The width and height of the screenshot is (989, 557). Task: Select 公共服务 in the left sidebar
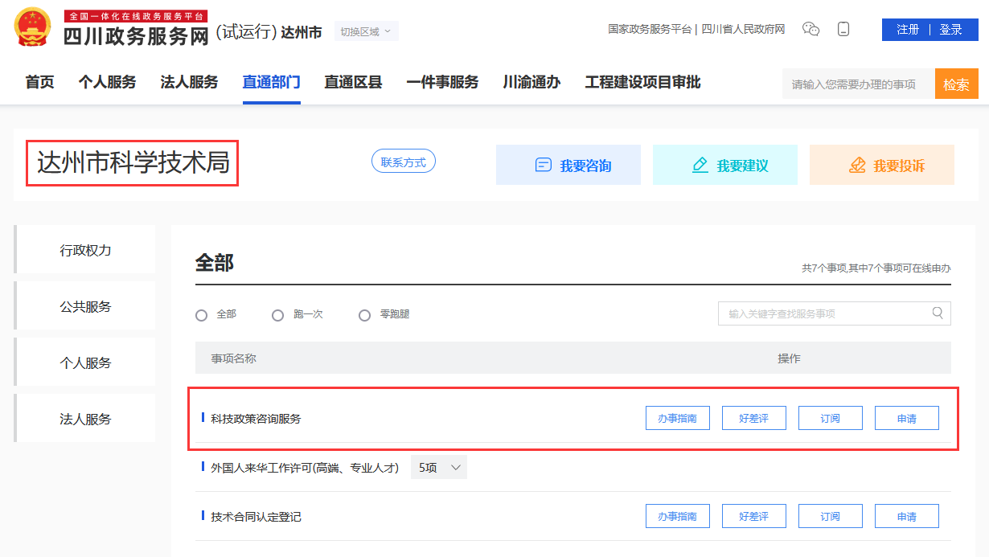pos(85,306)
